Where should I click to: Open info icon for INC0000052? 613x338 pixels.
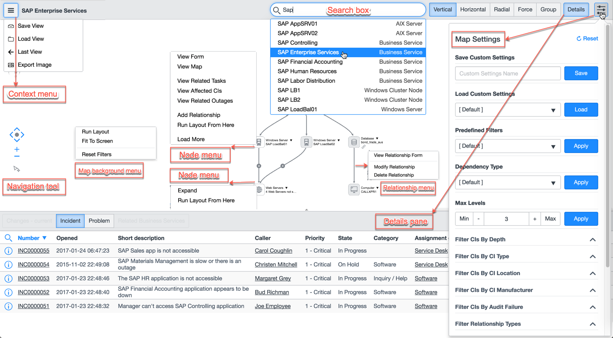8,292
